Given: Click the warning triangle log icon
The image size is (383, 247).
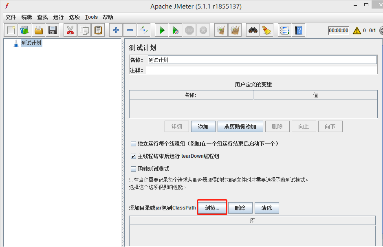Looking at the screenshot, I should 357,31.
